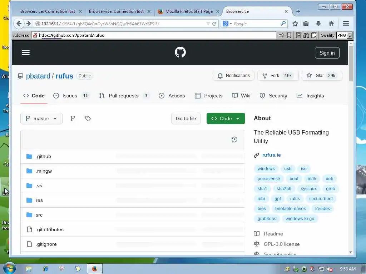View tags via tag icon
The width and height of the screenshot is (366, 274).
click(88, 118)
